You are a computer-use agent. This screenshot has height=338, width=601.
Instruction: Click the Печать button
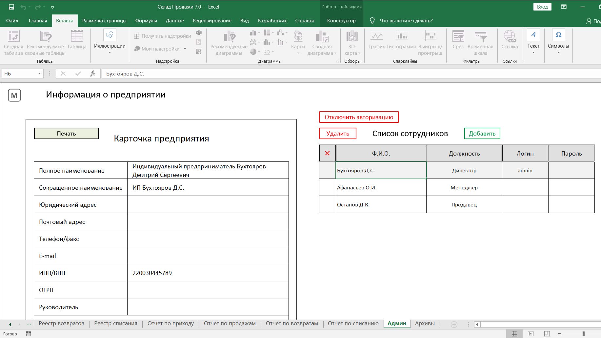pyautogui.click(x=66, y=133)
